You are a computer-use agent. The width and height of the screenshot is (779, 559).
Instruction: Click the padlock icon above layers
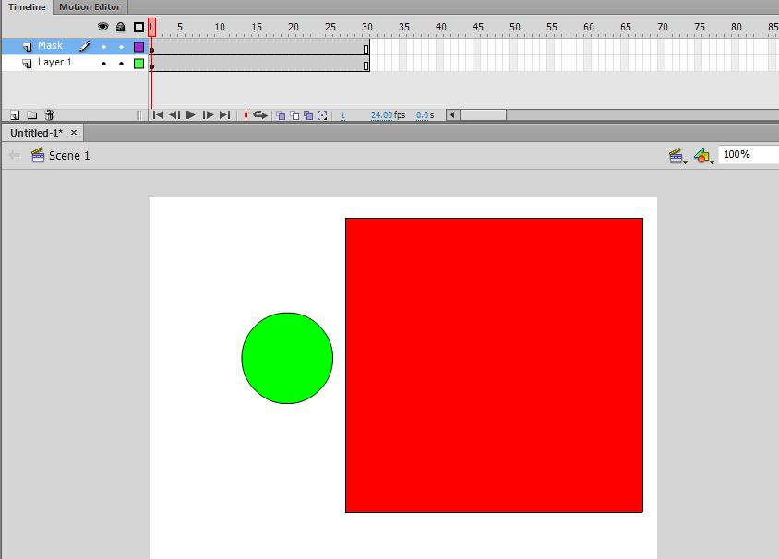[120, 27]
